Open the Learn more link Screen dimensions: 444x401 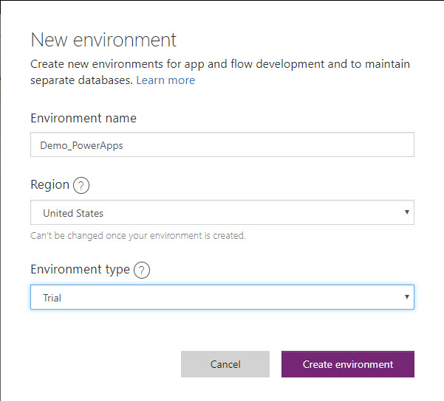coord(165,80)
